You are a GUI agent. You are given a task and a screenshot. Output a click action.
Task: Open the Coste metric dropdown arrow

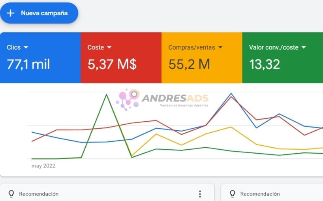coord(109,47)
